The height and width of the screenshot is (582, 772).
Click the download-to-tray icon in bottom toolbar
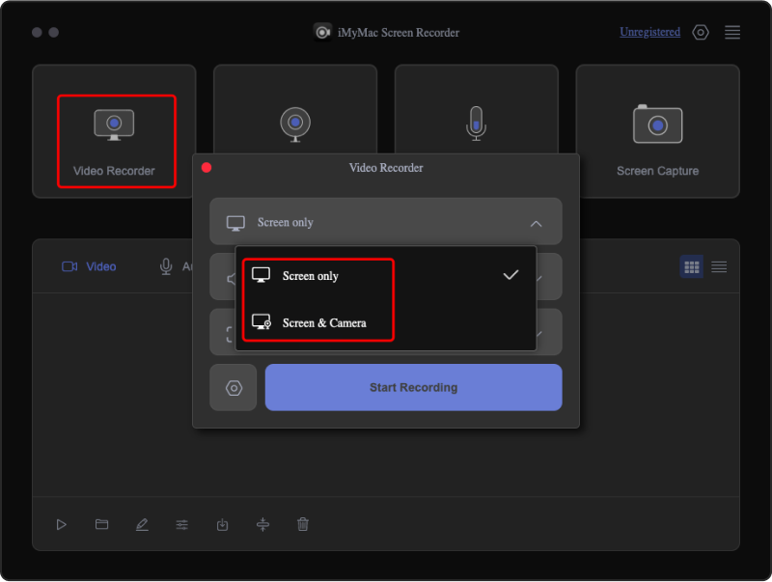[222, 524]
